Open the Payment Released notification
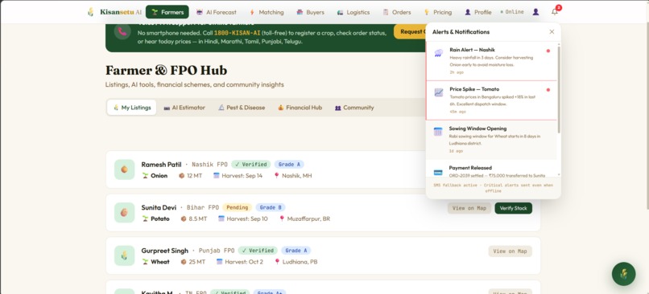 click(x=491, y=169)
